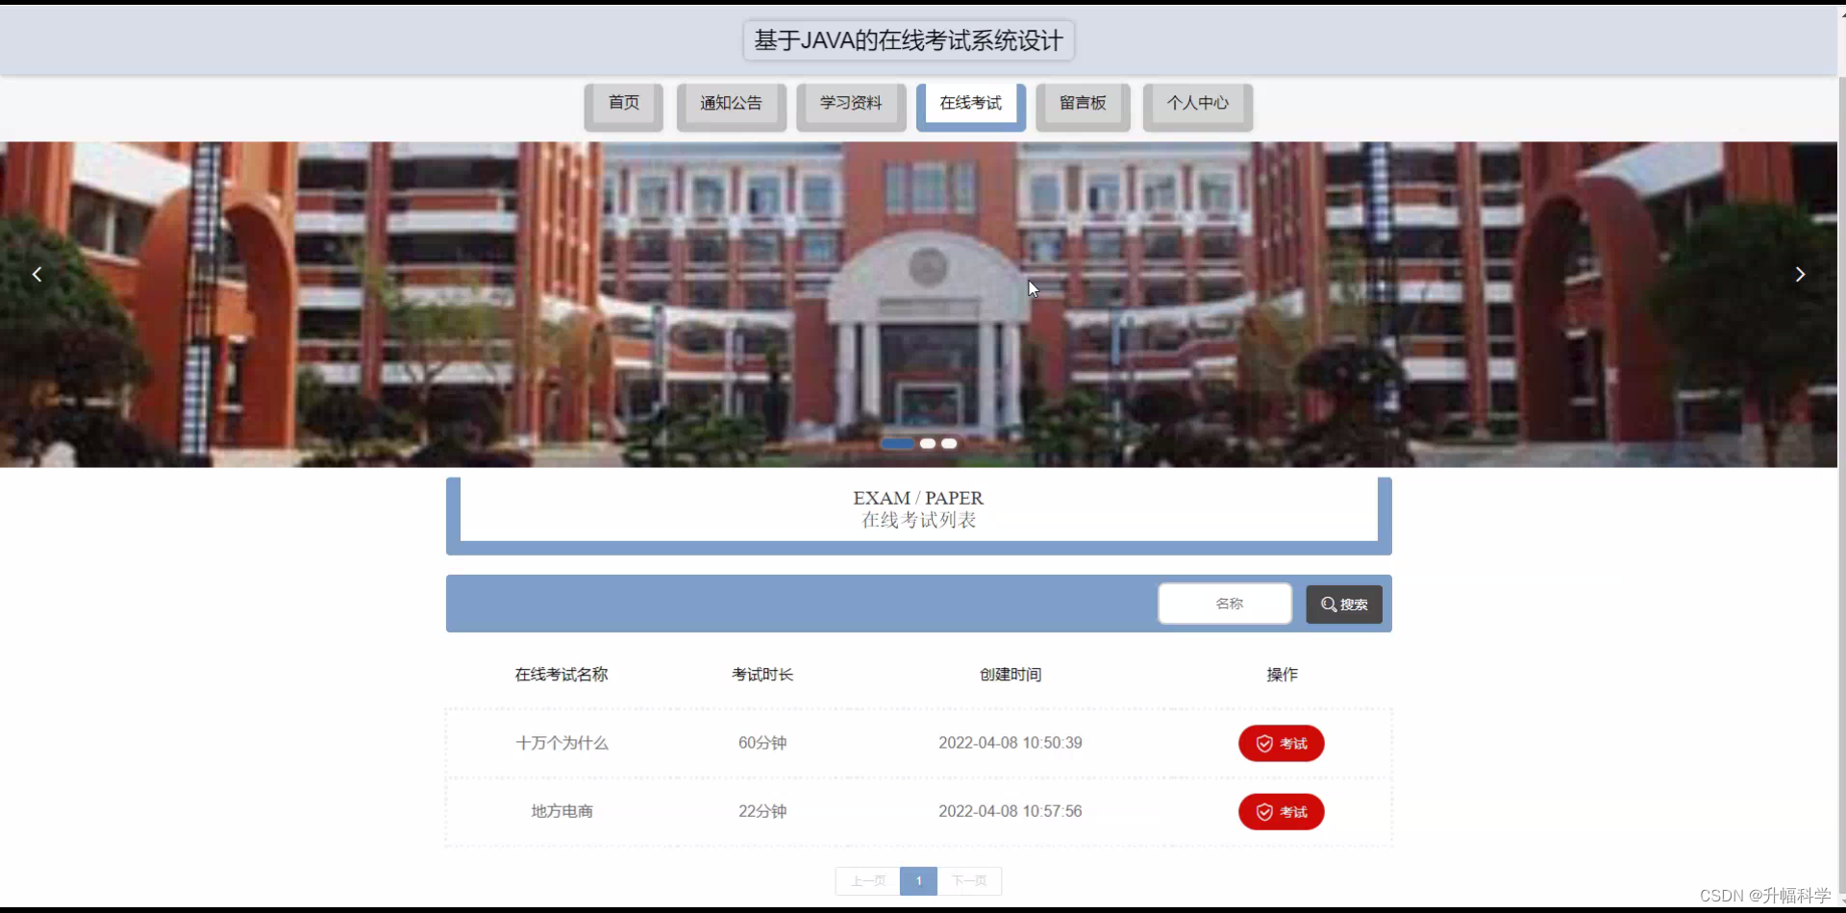This screenshot has width=1846, height=913.
Task: Click the right carousel arrow
Action: click(x=1800, y=274)
